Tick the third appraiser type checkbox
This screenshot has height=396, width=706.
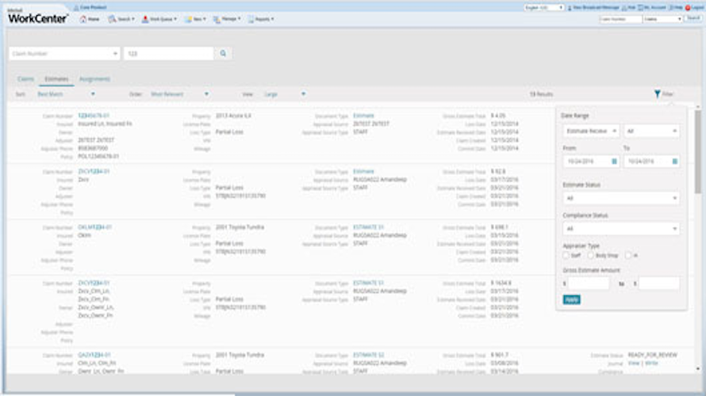coord(628,255)
